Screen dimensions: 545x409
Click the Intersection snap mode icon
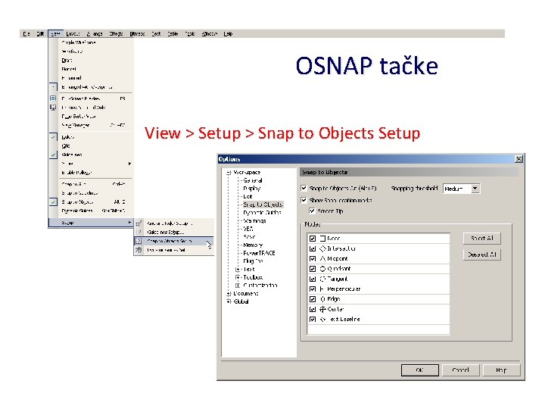(x=323, y=248)
